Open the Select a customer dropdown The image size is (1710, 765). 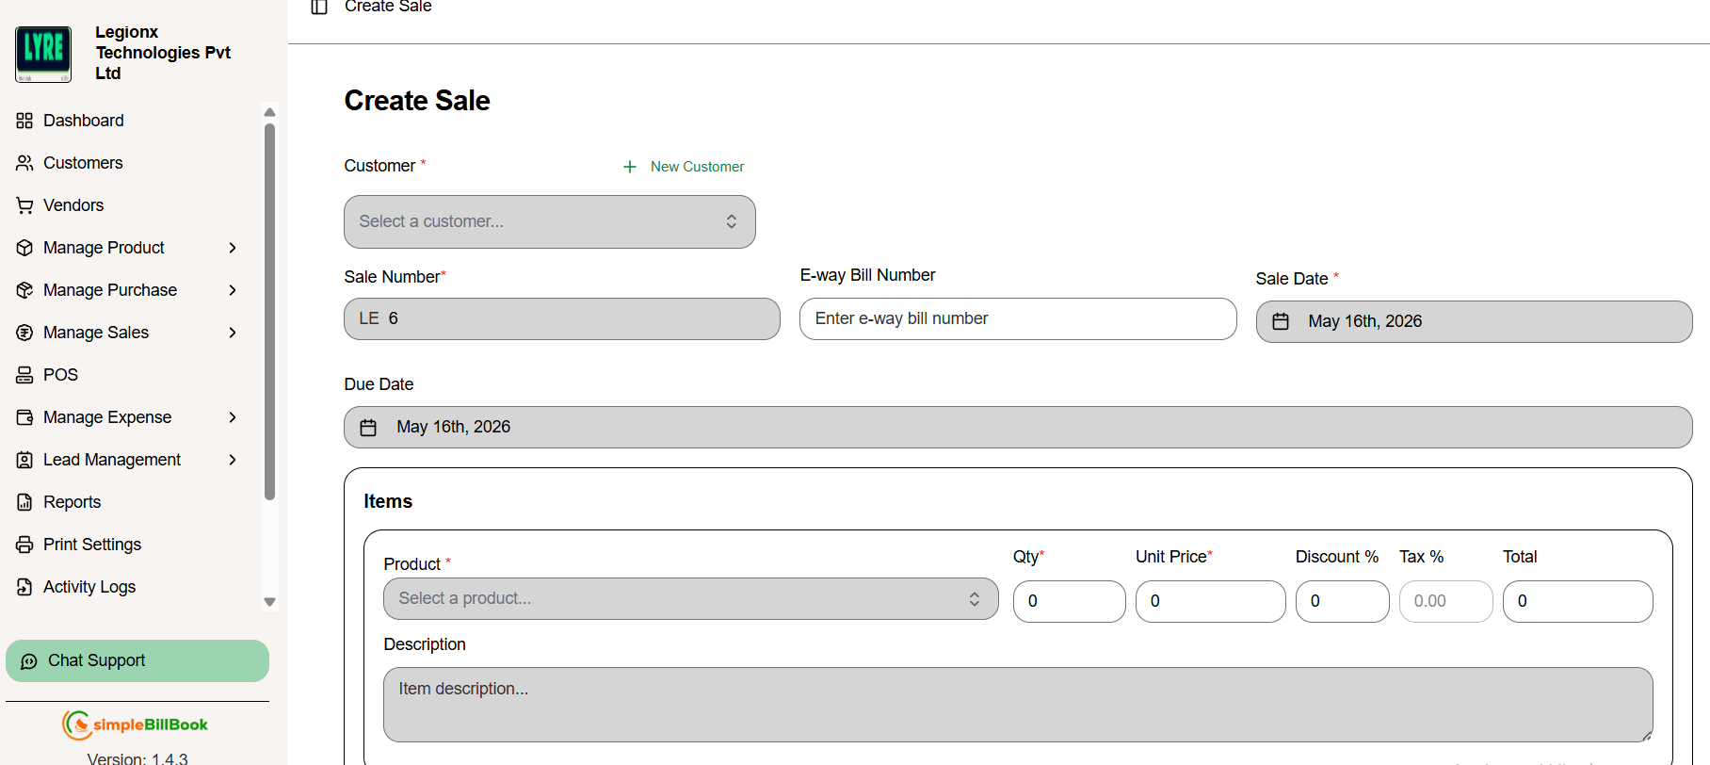550,222
